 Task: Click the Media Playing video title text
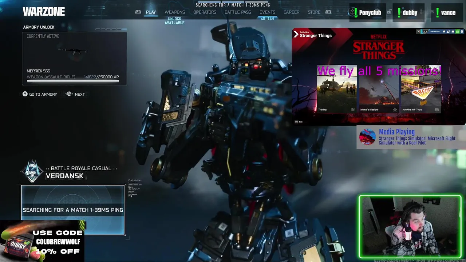tap(417, 140)
